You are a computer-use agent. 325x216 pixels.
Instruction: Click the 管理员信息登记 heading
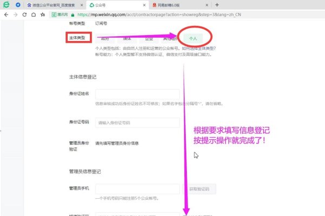[x=85, y=171]
